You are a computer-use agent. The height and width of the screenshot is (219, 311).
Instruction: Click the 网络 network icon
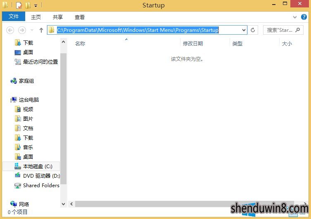[x=14, y=204]
